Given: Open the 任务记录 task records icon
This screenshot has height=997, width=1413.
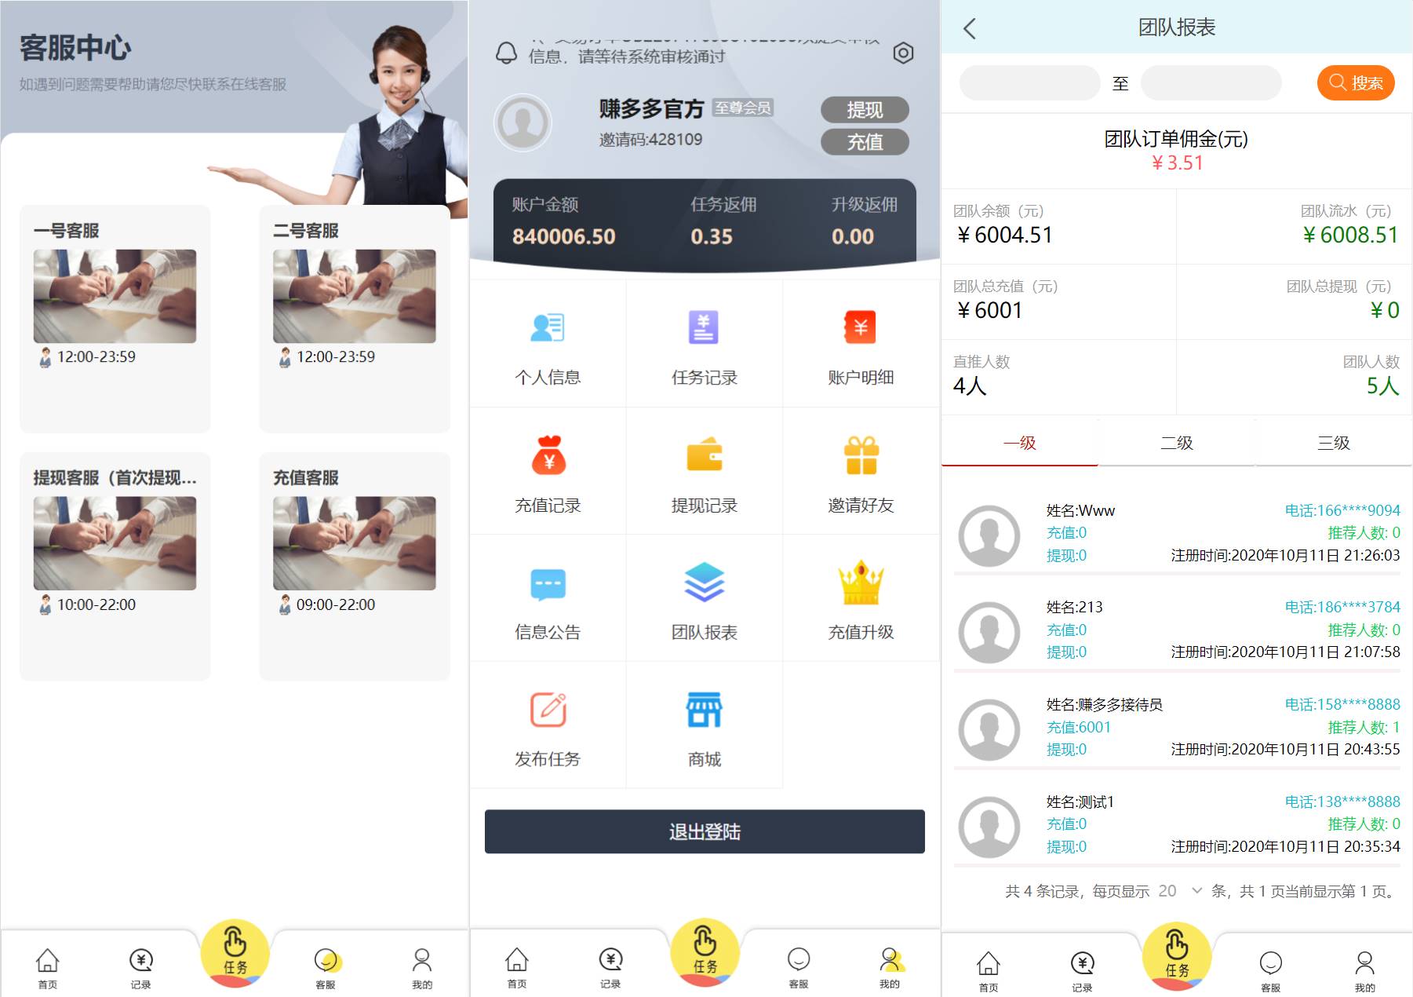Looking at the screenshot, I should coord(704,327).
